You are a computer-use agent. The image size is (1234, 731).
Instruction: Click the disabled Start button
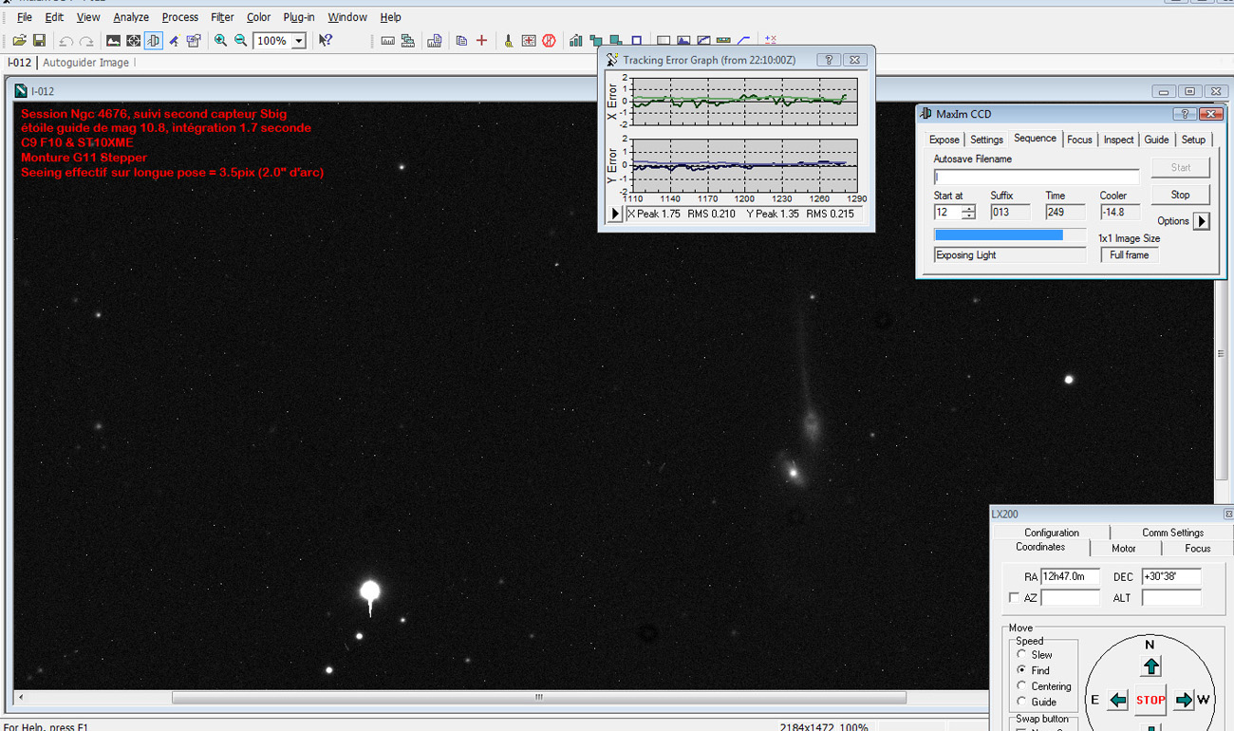click(1180, 168)
